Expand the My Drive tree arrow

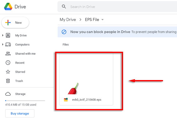(x=3, y=35)
